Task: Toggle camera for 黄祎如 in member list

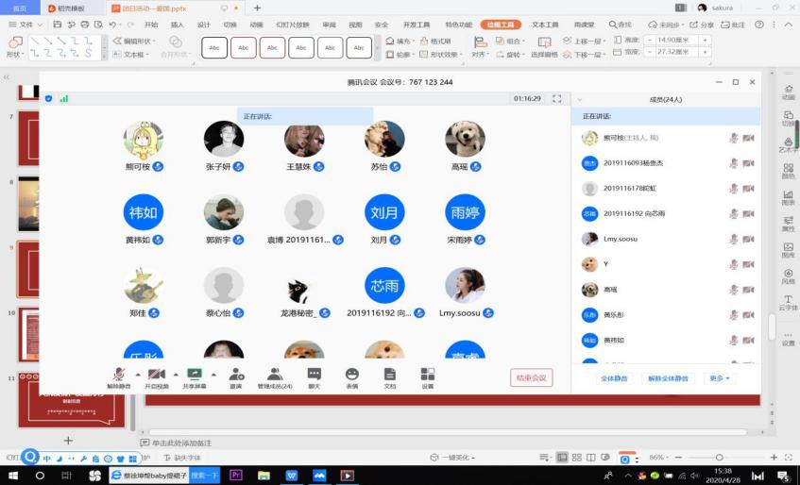Action: point(748,340)
